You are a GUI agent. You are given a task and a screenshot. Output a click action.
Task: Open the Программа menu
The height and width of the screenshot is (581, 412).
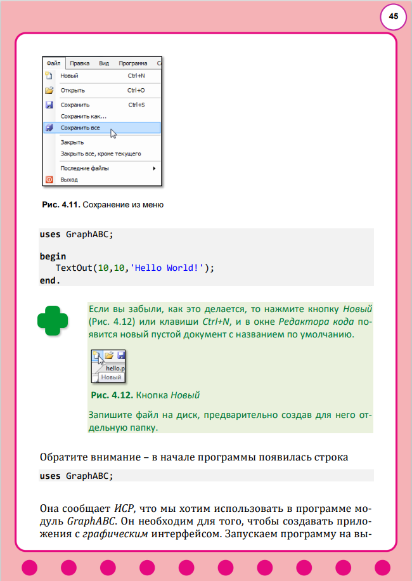pos(132,63)
